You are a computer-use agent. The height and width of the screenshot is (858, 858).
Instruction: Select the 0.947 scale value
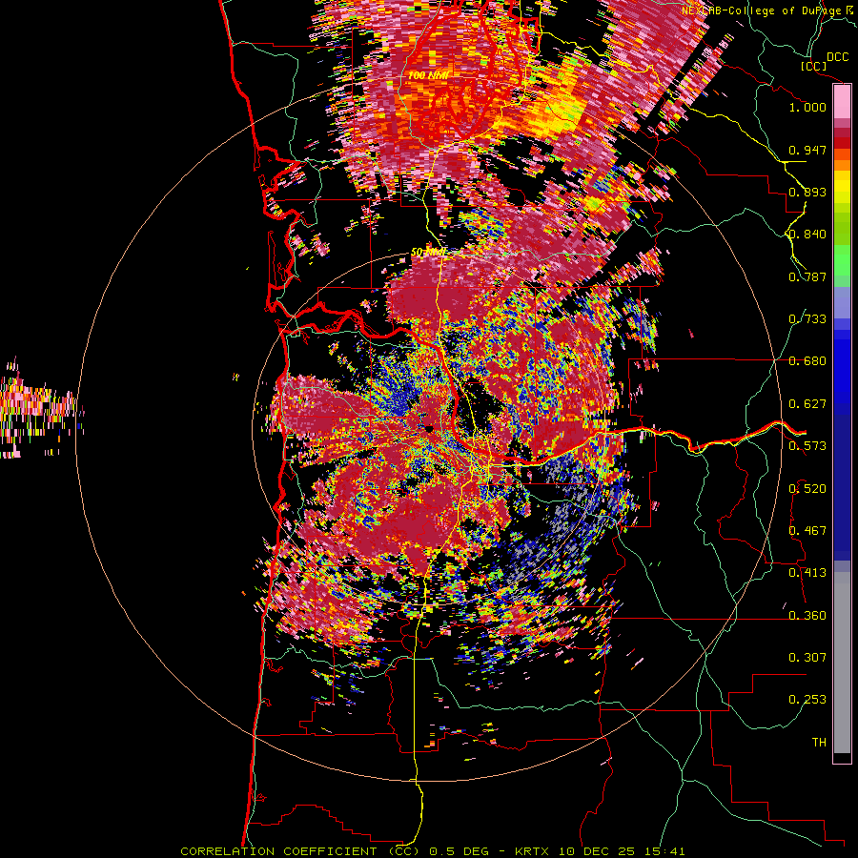tap(807, 150)
